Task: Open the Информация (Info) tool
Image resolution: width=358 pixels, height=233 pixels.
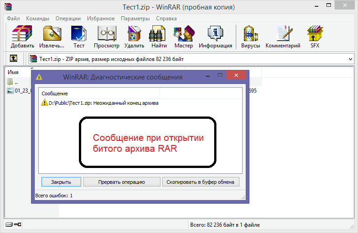Action: click(216, 37)
